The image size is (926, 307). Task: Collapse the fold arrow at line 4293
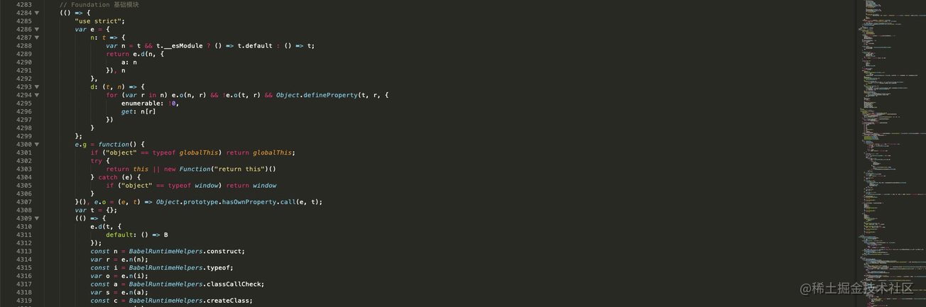point(37,86)
